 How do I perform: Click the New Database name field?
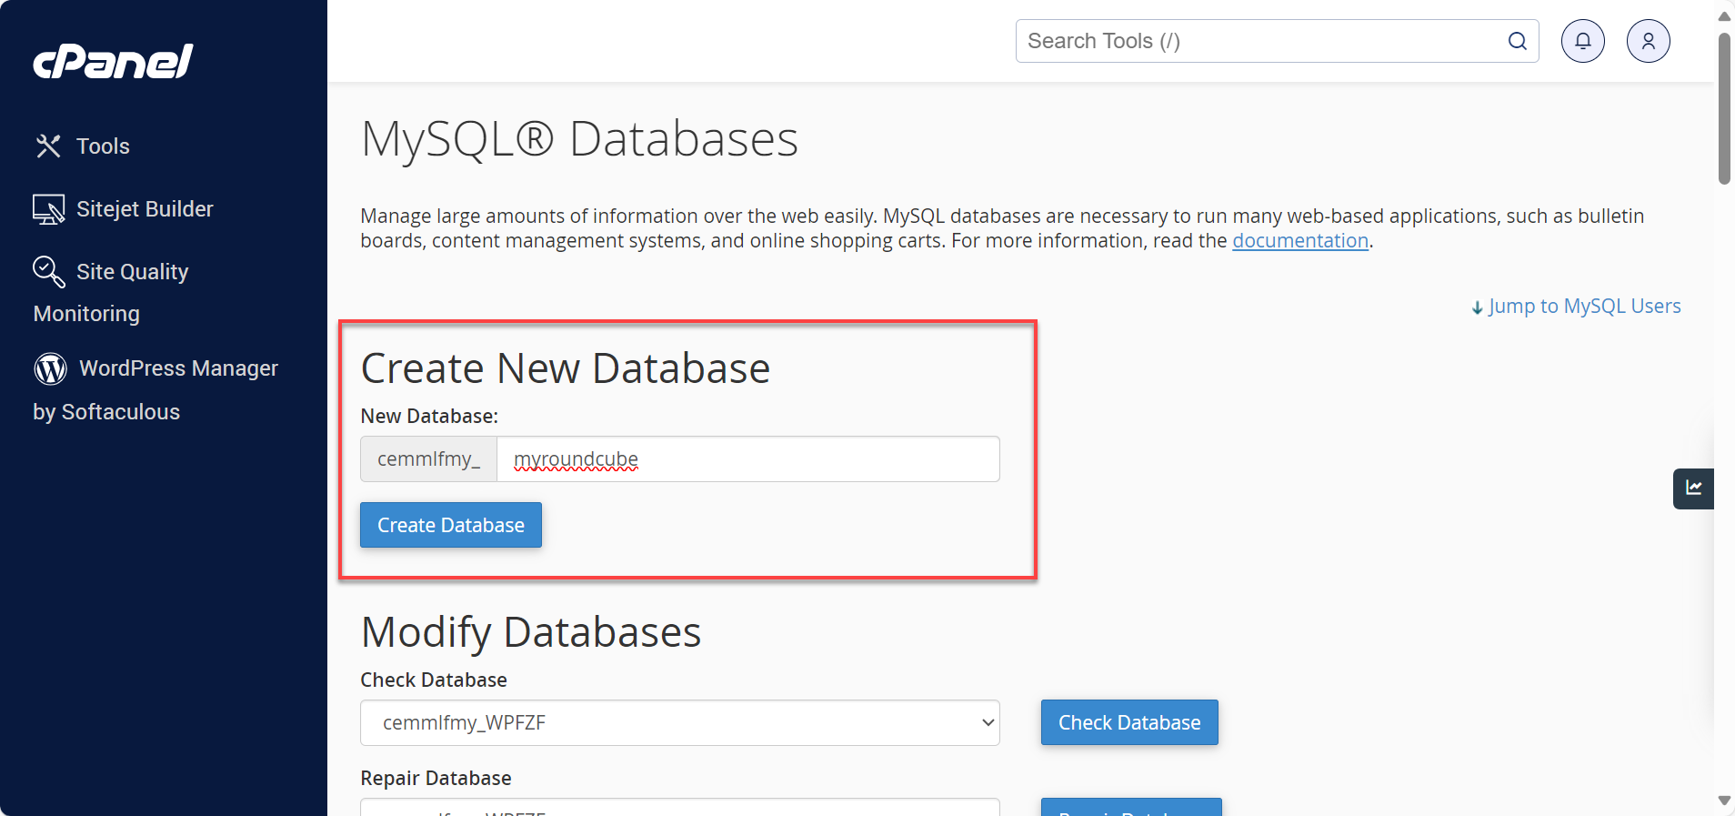pyautogui.click(x=747, y=458)
